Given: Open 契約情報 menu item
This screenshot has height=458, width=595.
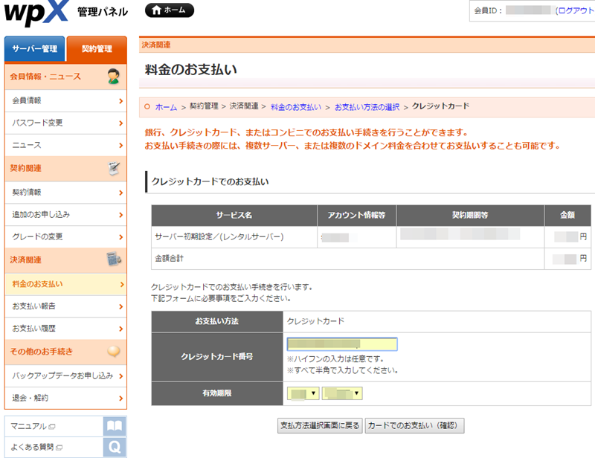Looking at the screenshot, I should [x=65, y=193].
